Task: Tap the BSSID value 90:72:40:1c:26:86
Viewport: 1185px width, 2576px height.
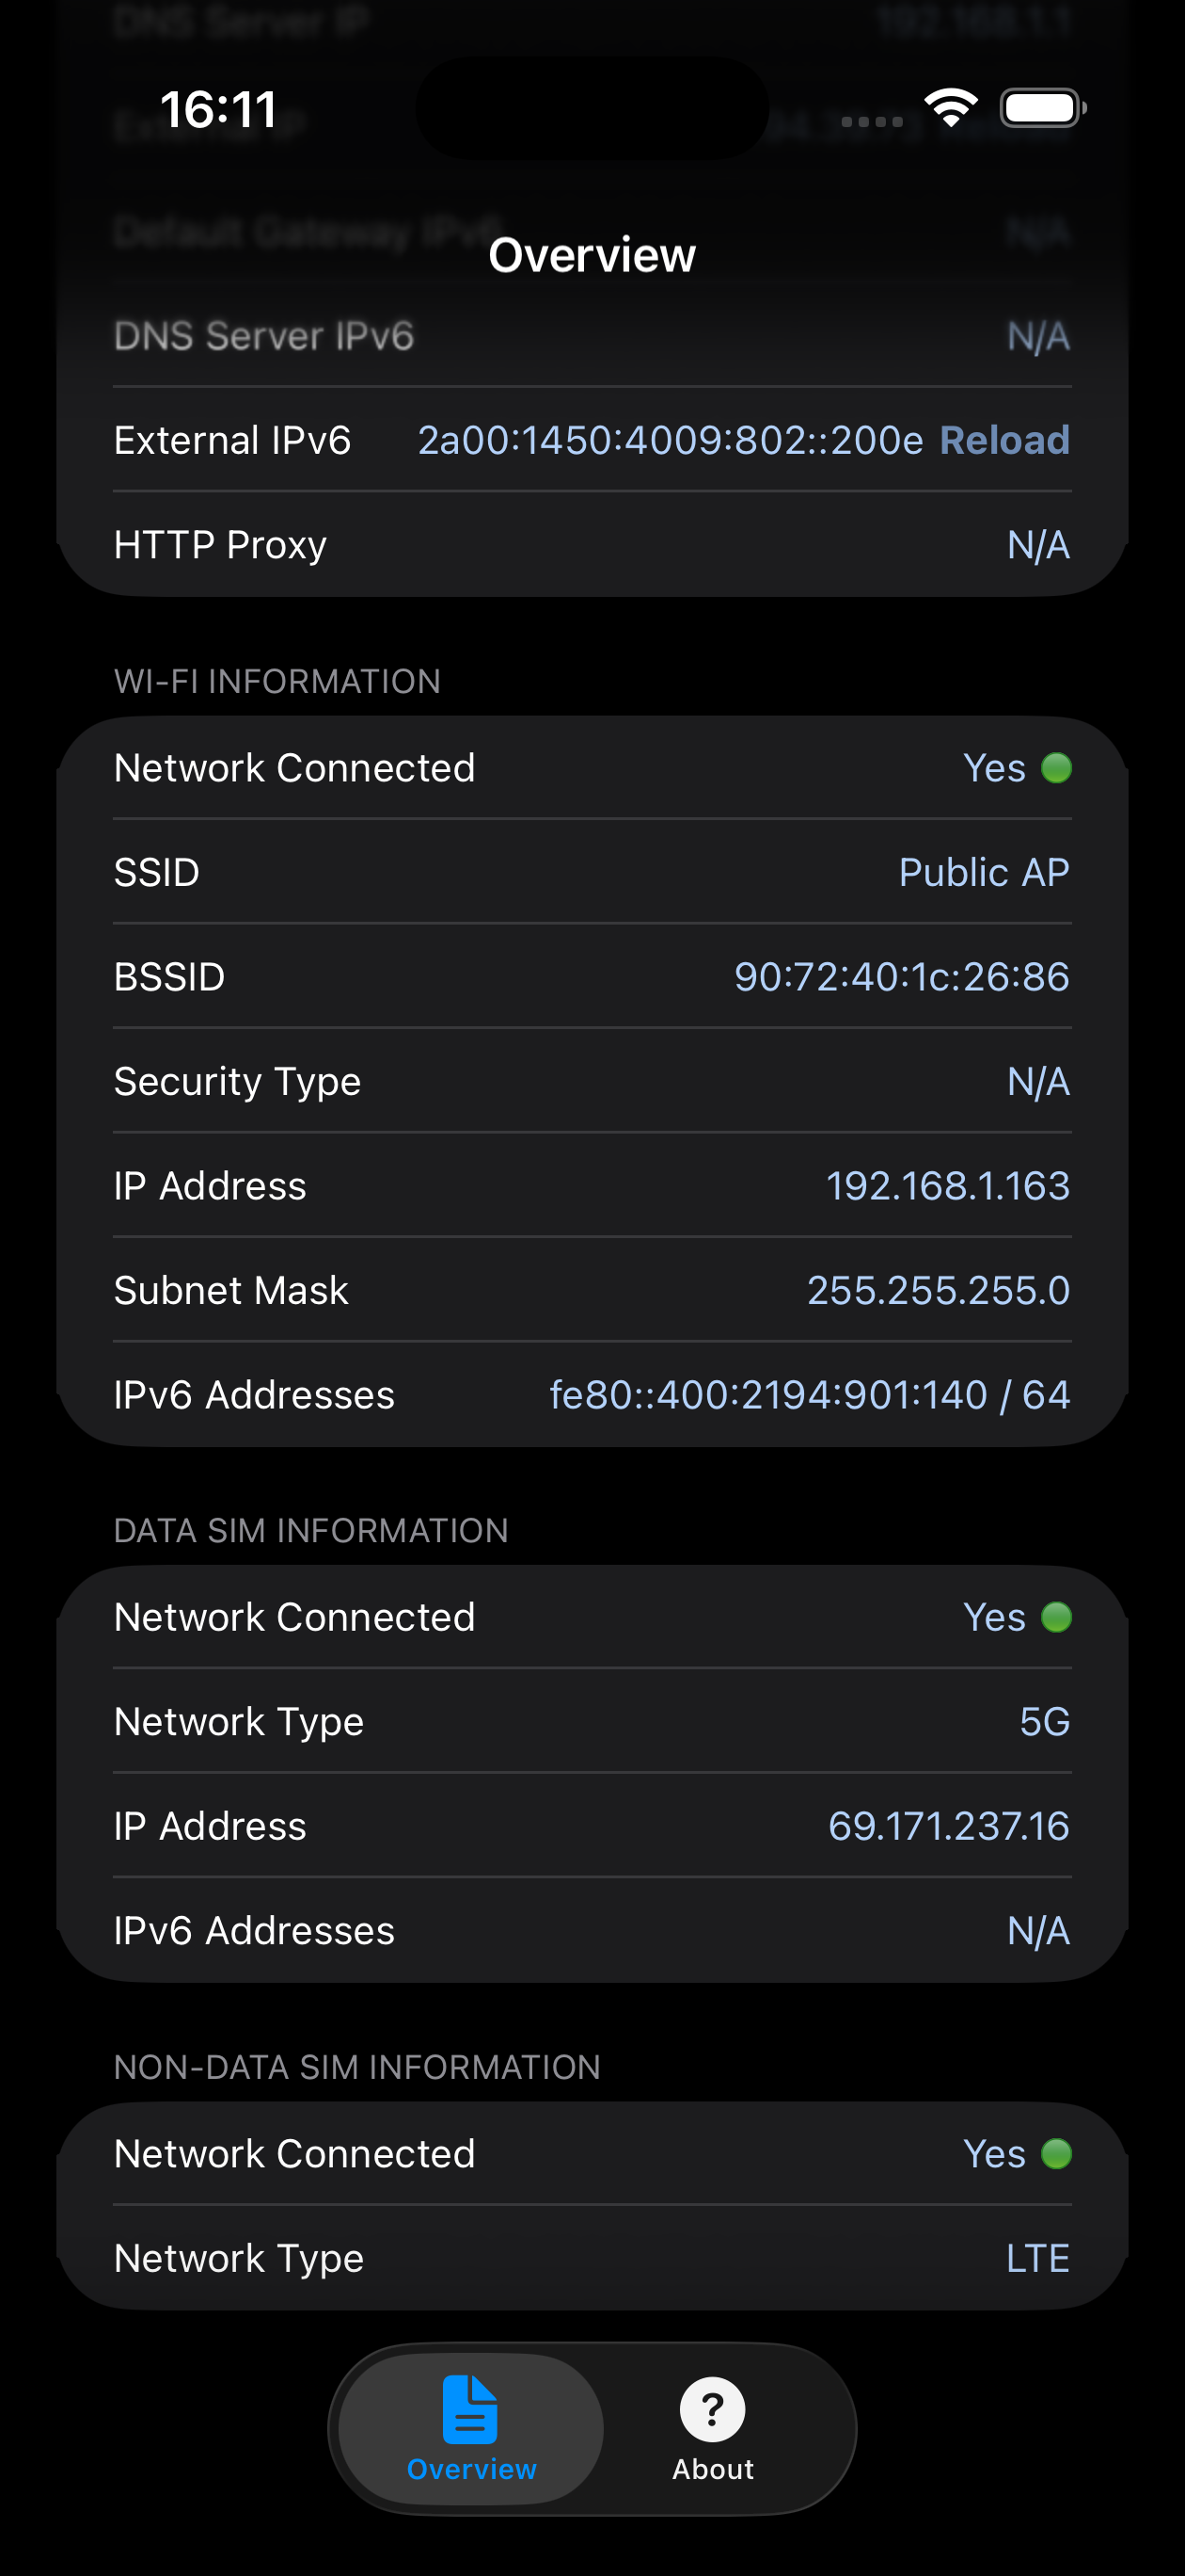Action: click(901, 977)
